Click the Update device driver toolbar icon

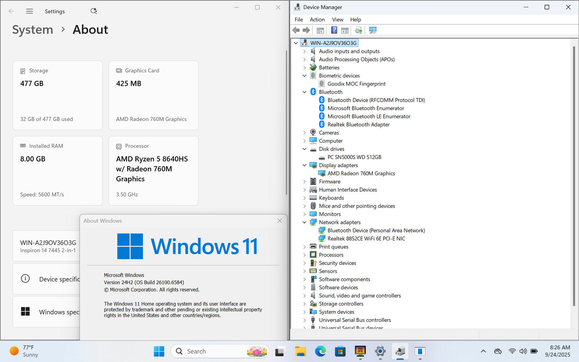coord(358,30)
